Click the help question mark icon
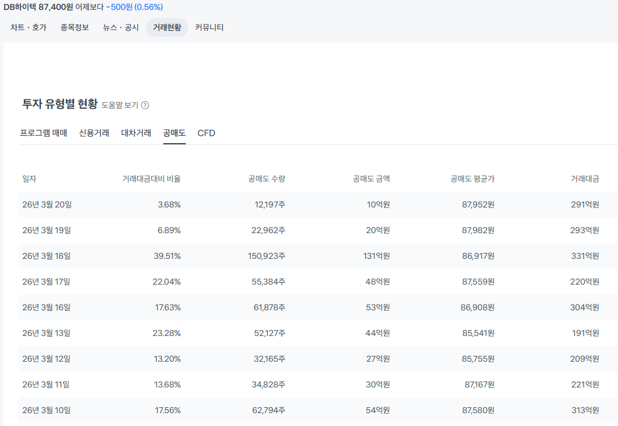The height and width of the screenshot is (426, 618). pos(145,105)
